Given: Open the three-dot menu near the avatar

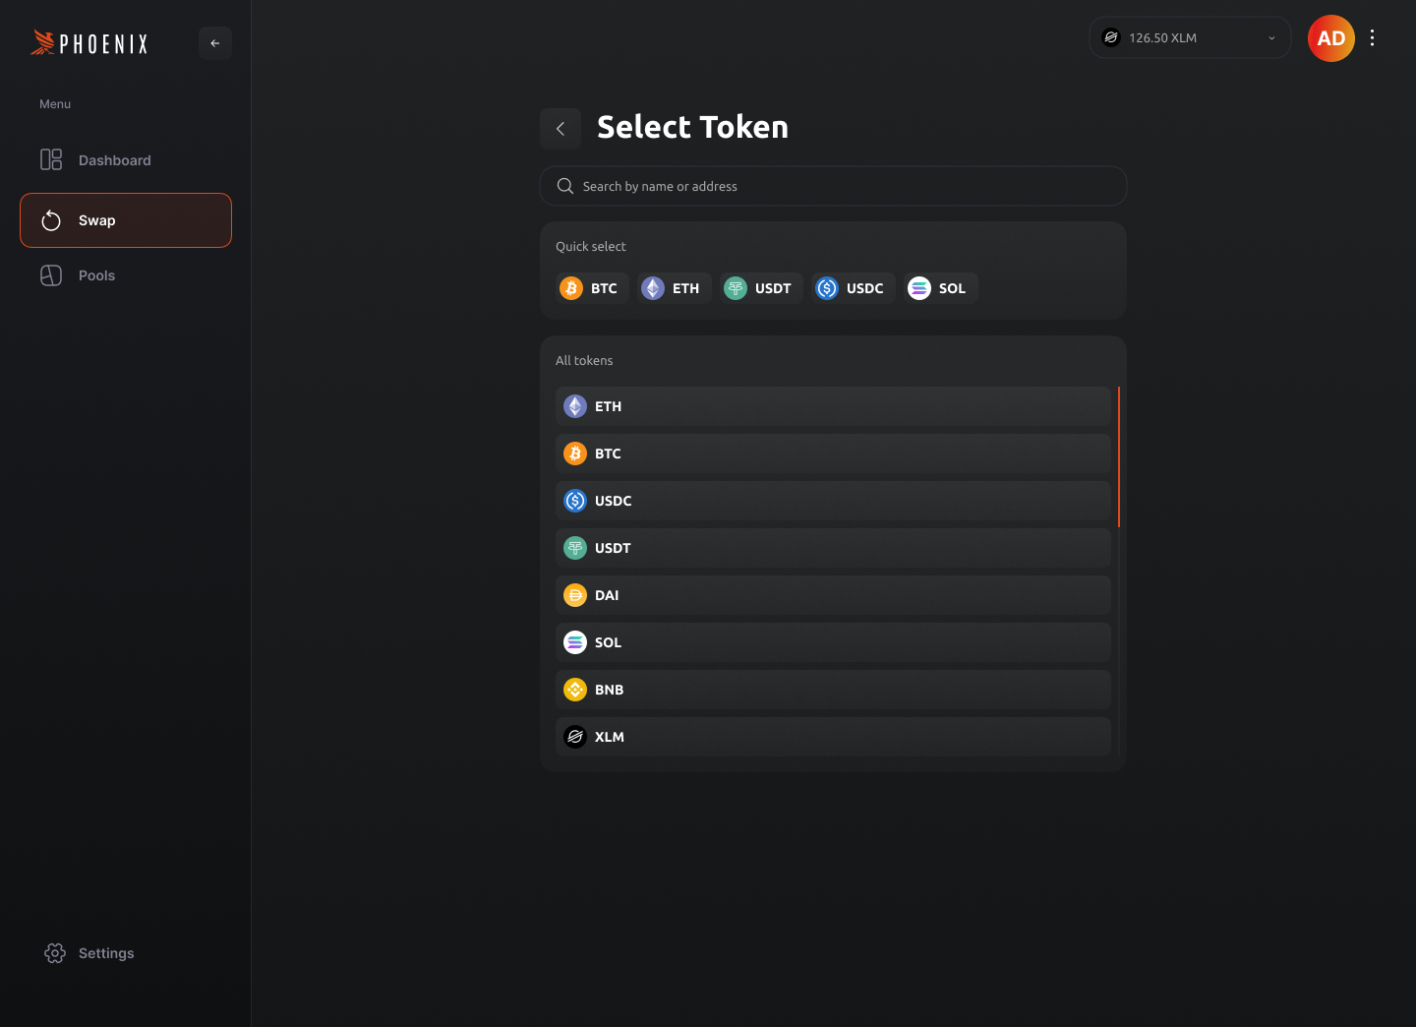Looking at the screenshot, I should pos(1372,37).
